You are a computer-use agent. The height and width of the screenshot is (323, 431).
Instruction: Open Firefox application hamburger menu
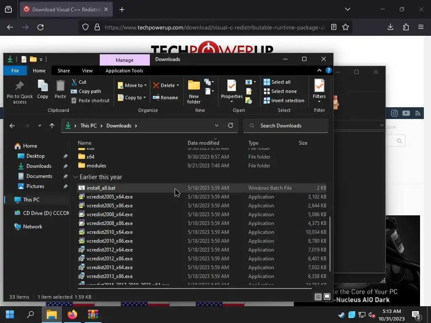(421, 27)
